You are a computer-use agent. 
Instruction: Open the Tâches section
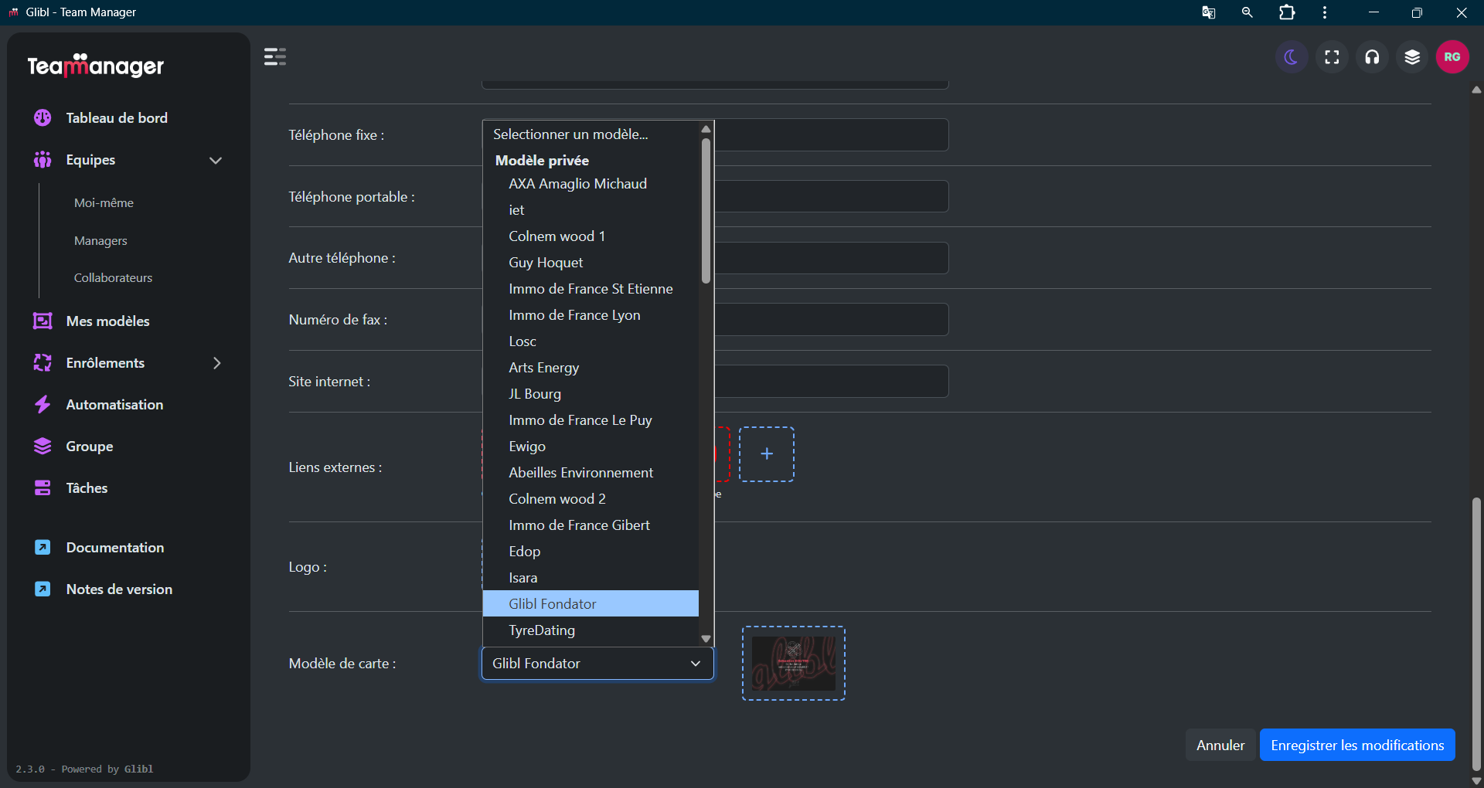[87, 488]
